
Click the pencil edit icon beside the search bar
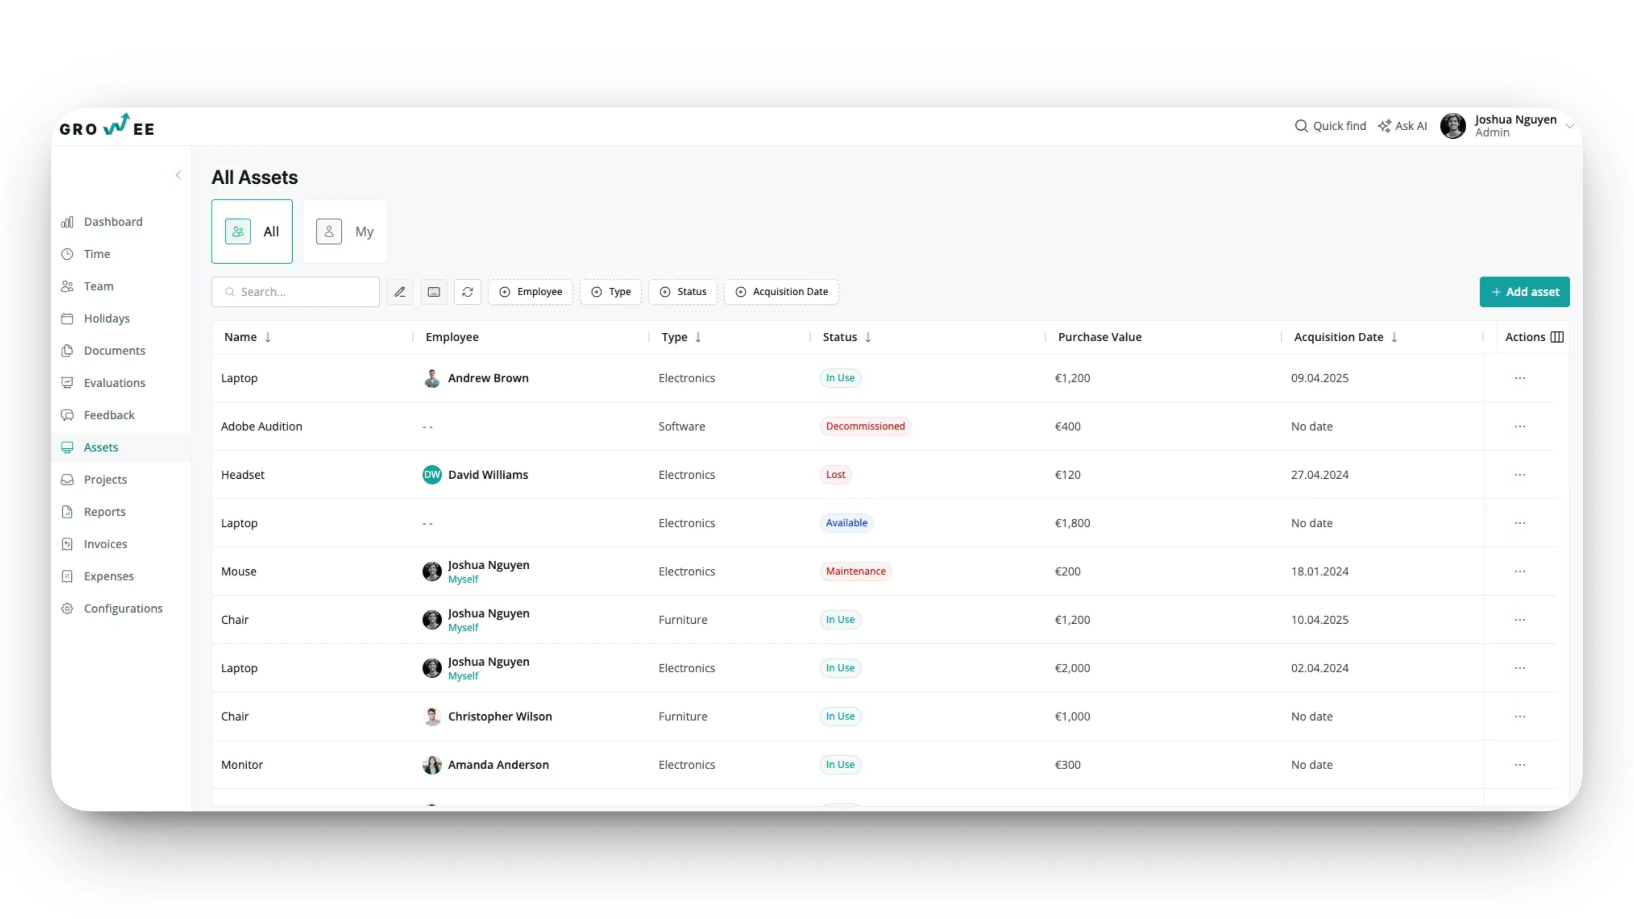click(400, 292)
